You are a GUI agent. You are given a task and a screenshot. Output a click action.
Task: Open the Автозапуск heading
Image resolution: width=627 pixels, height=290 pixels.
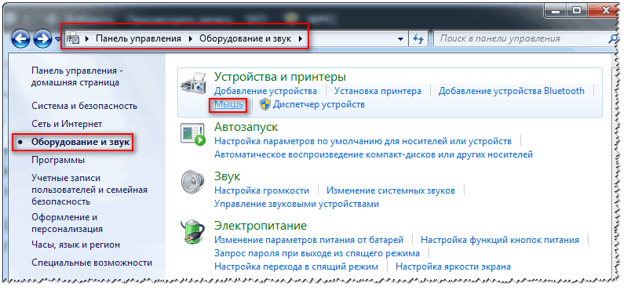246,127
